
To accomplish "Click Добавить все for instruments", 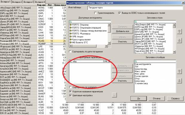I will point(122,31).
